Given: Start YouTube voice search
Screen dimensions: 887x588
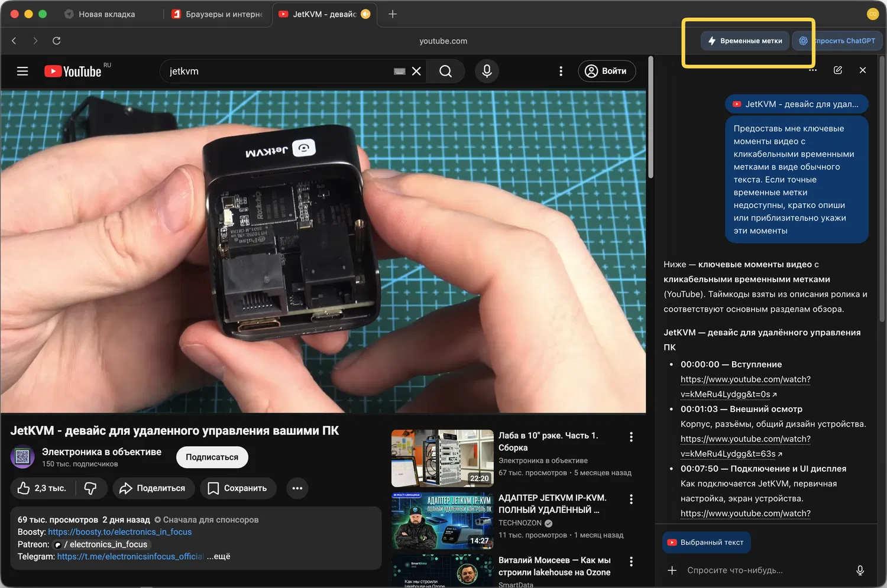Looking at the screenshot, I should 487,72.
